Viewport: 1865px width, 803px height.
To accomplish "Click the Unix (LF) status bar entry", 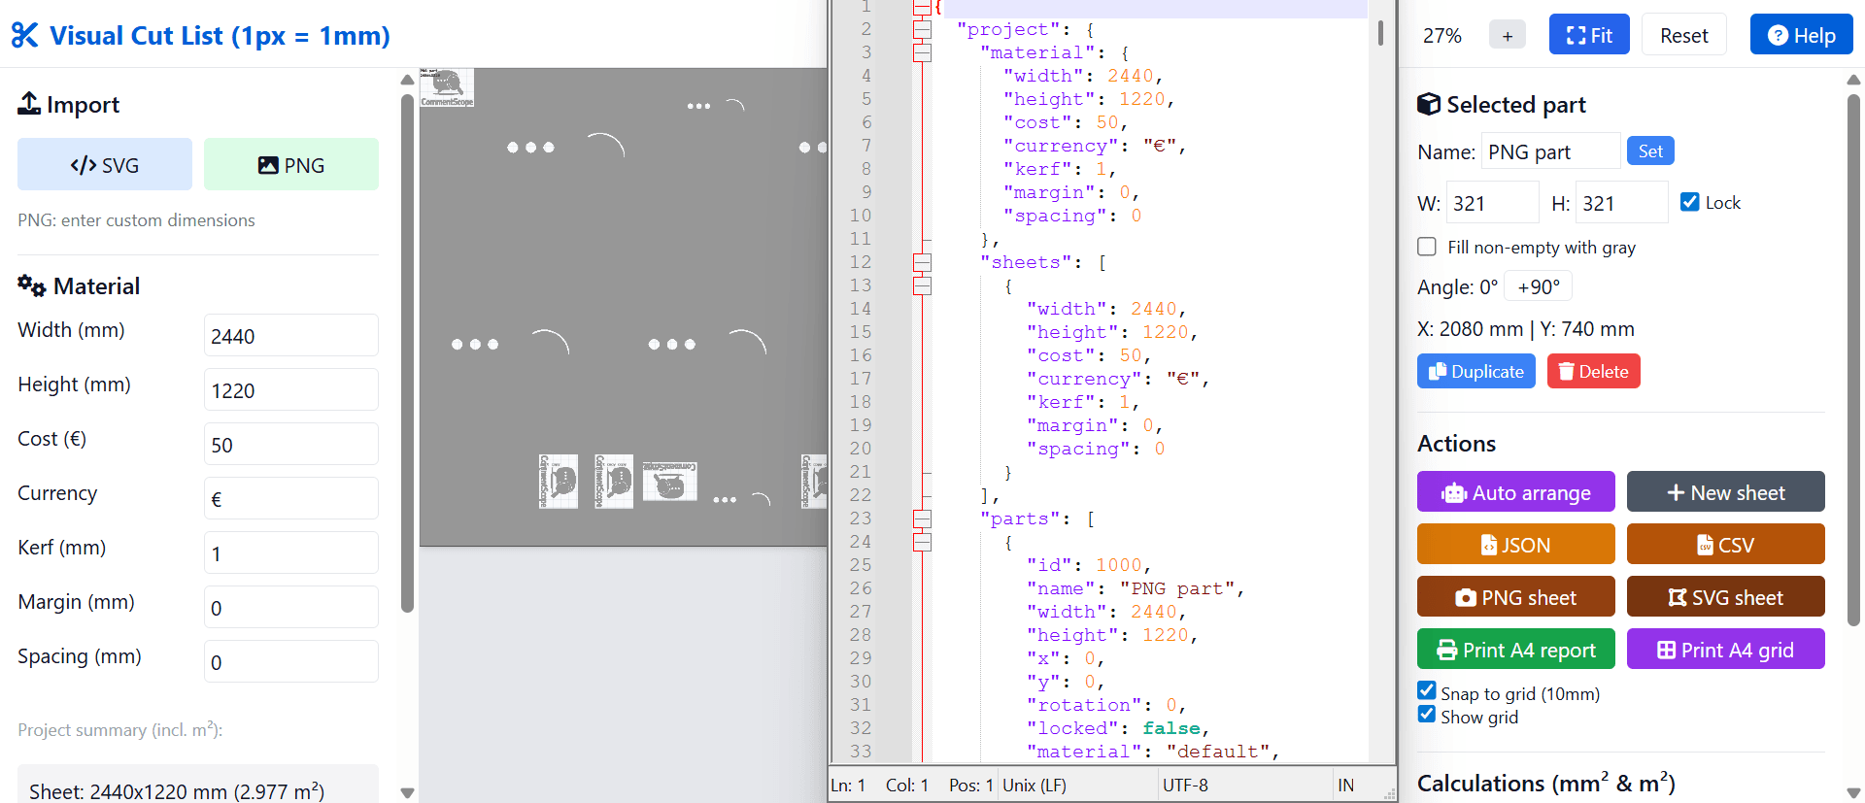I will [1034, 785].
